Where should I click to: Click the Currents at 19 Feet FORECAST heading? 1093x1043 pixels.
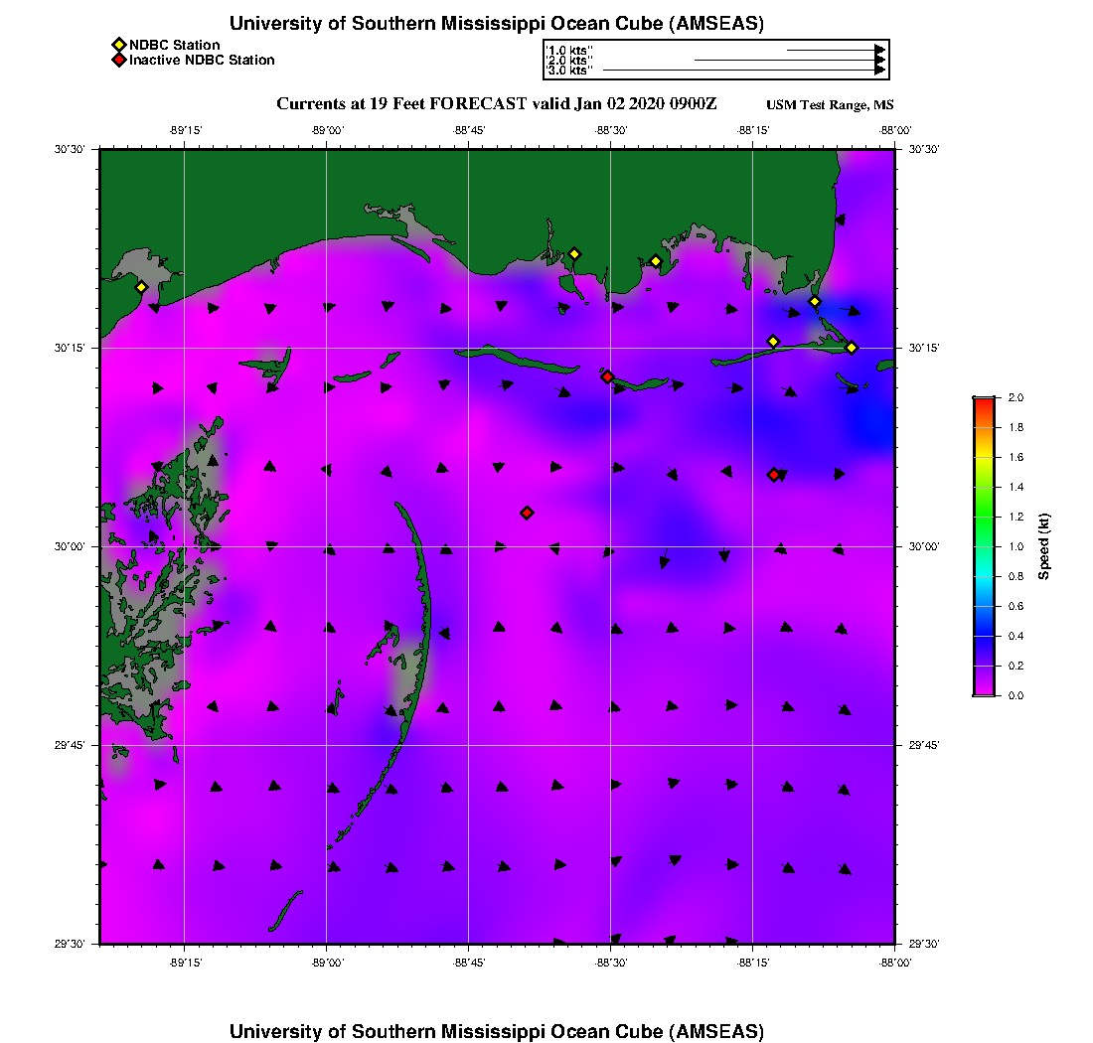click(x=496, y=104)
